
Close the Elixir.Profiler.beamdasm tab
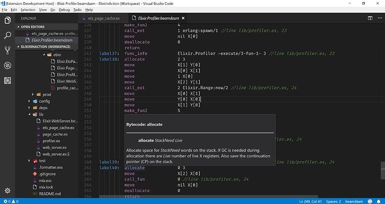183,18
